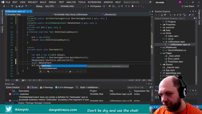Click the Save file toolbar icon
This screenshot has height=114, width=202.
pos(19,6)
